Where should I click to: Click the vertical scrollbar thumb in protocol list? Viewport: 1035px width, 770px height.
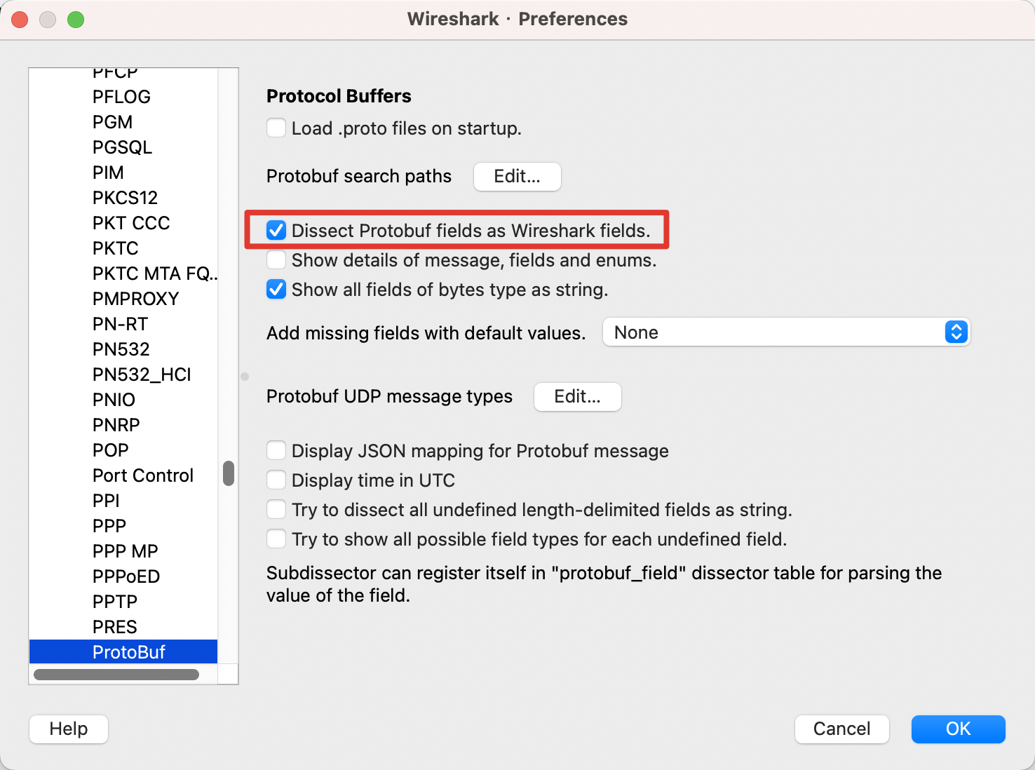[229, 473]
